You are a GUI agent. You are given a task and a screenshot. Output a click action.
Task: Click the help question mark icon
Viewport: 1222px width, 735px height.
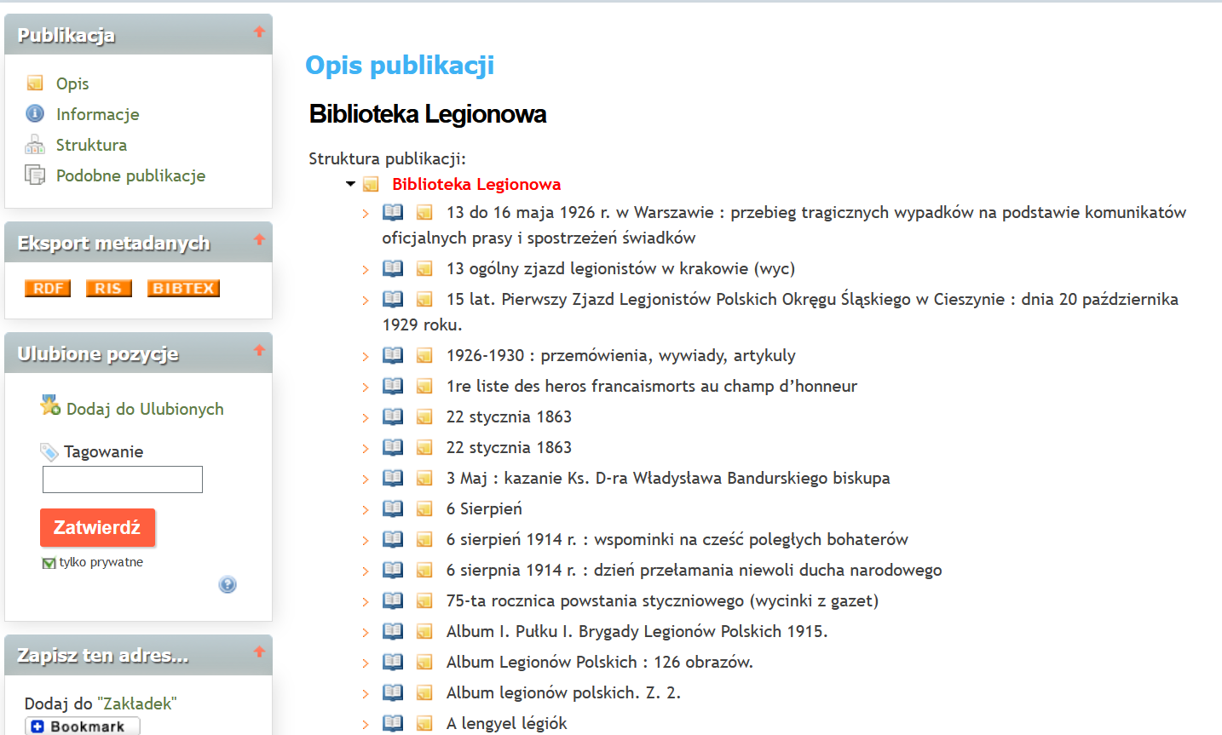coord(228,584)
